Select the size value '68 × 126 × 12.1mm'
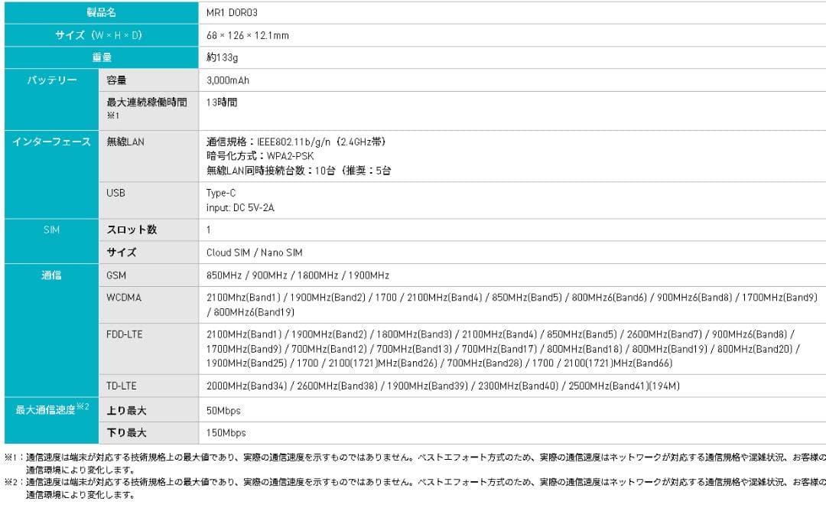Viewport: 826px width, 508px height. (248, 35)
